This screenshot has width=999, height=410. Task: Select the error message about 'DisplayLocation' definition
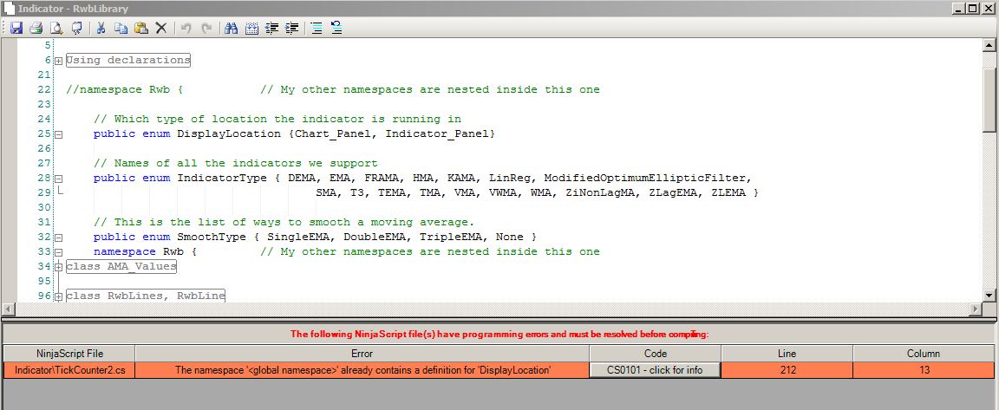pyautogui.click(x=362, y=370)
